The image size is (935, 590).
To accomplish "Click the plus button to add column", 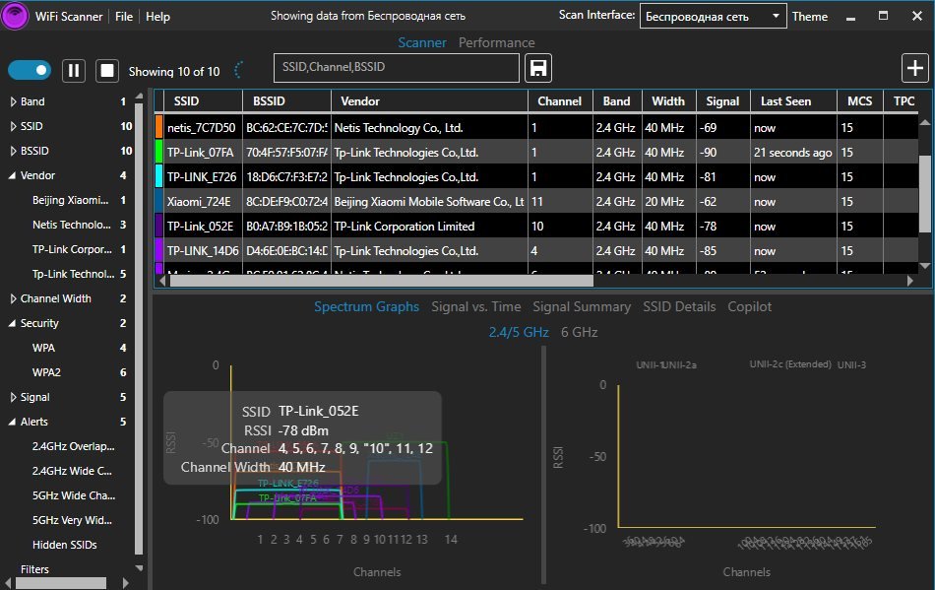I will click(914, 68).
